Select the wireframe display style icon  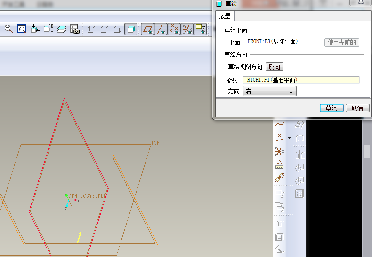91,29
